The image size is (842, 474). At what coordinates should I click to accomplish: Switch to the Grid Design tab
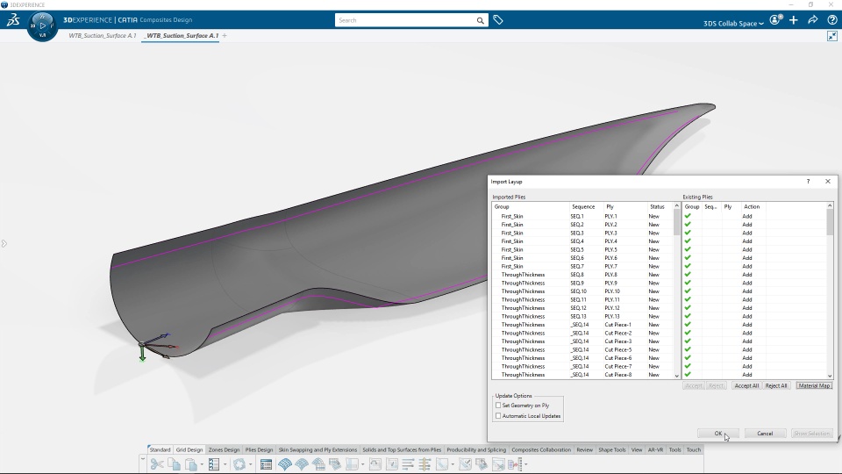click(x=189, y=449)
